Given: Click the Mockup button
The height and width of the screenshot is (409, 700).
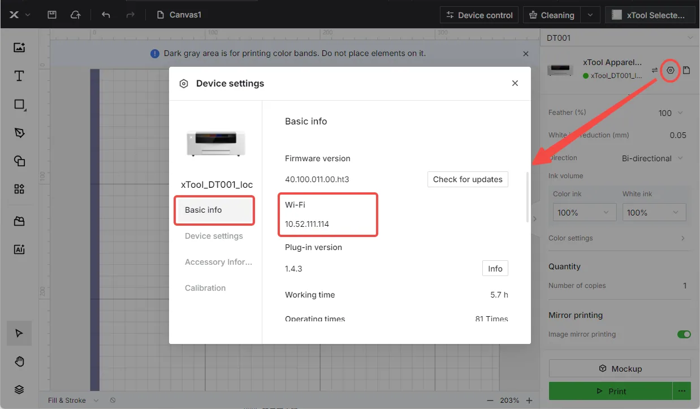Looking at the screenshot, I should pos(620,368).
